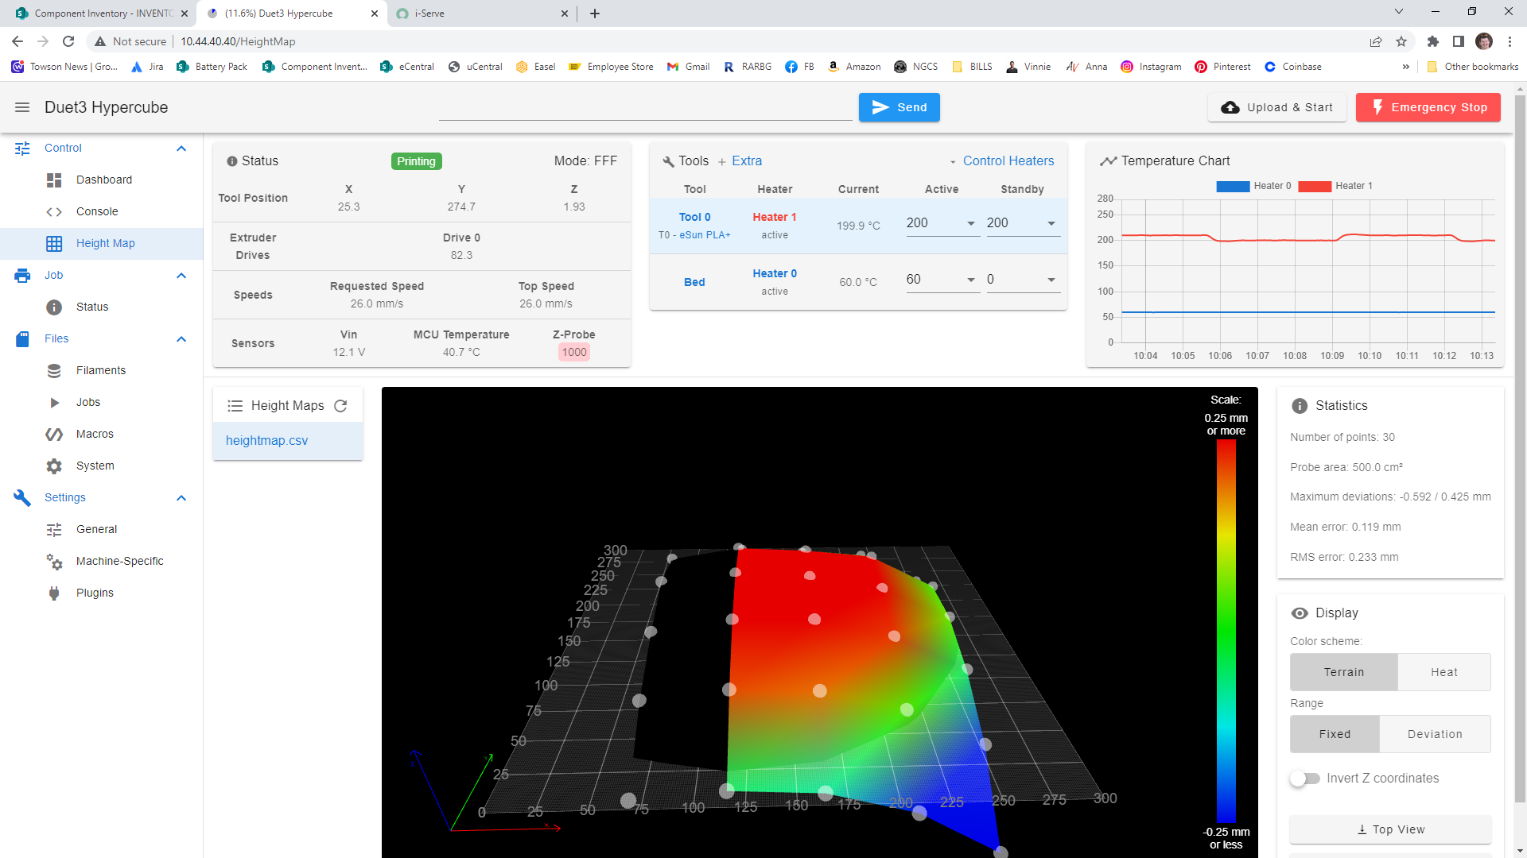
Task: Bookmark this page with star icon
Action: tap(1401, 41)
